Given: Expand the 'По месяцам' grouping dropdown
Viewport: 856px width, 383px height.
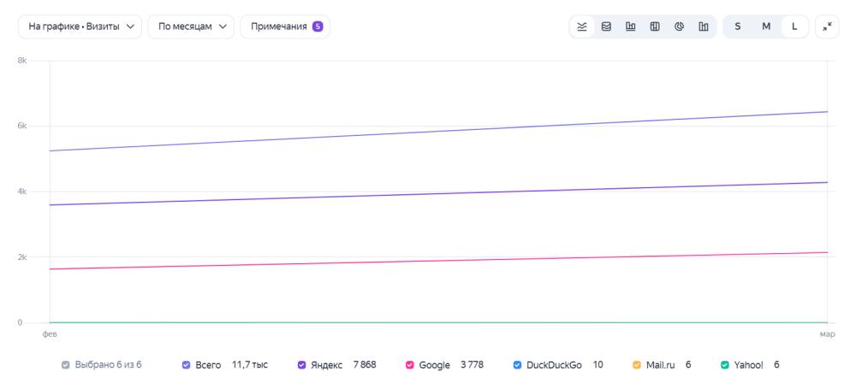Looking at the screenshot, I should pos(191,27).
